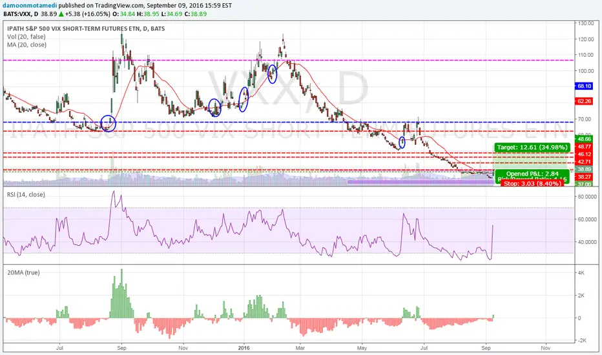
Task: Click the 70.00 price axis value
Action: coord(586,119)
